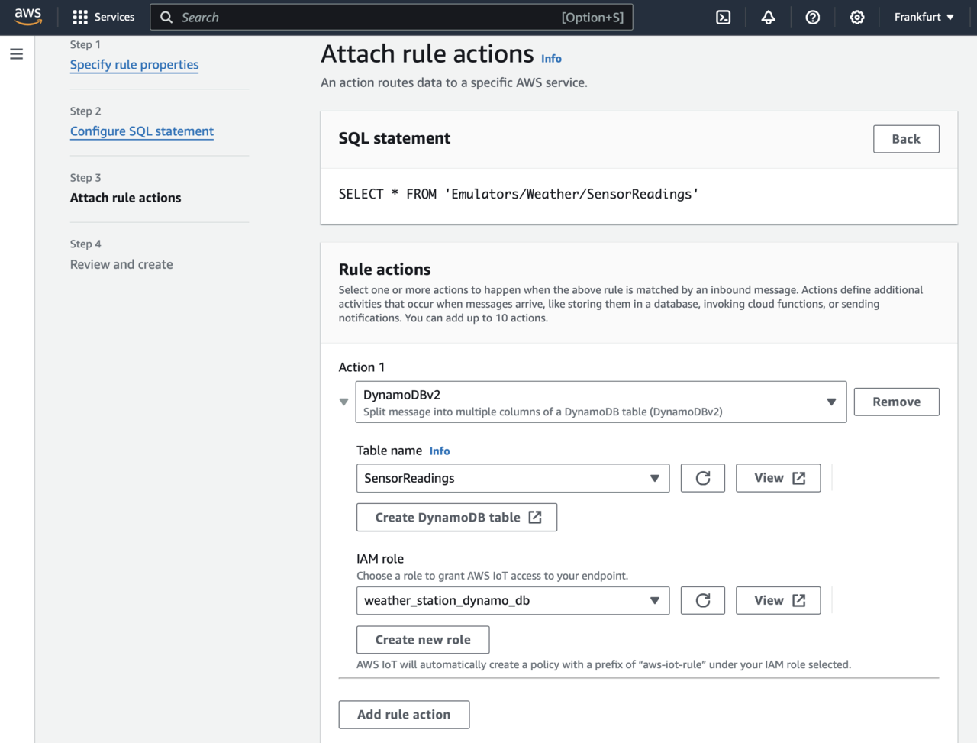Collapse the Action 1 section triangle
This screenshot has width=977, height=743.
343,402
